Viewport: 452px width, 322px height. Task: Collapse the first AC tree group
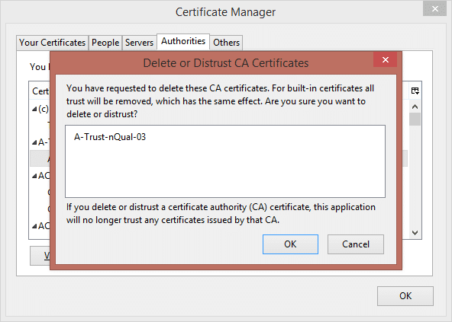[34, 176]
